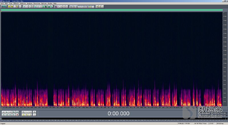Screen dimensions: 228x125
Task: Click the Play transport button
Action: click(7, 112)
